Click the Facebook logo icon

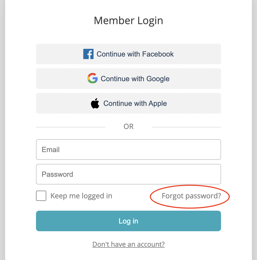pyautogui.click(x=88, y=54)
